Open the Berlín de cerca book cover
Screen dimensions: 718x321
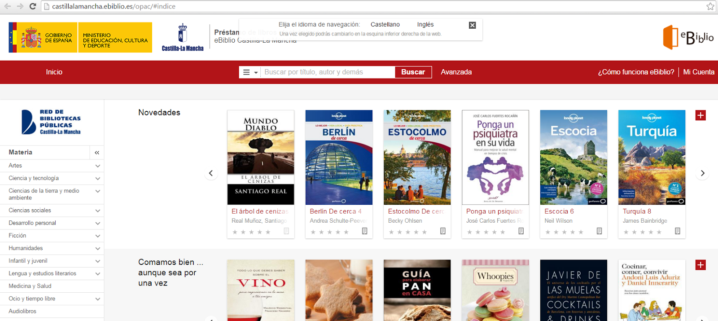tap(339, 158)
